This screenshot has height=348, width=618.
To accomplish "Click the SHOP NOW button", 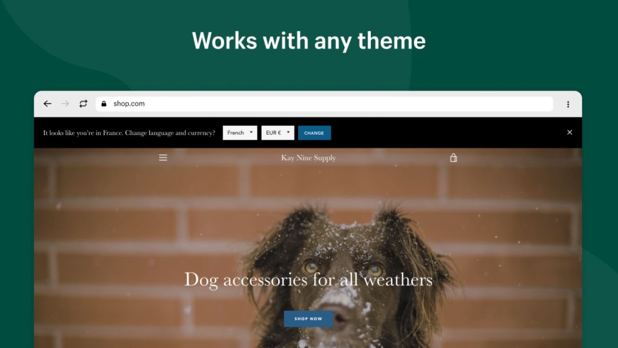I will [308, 319].
